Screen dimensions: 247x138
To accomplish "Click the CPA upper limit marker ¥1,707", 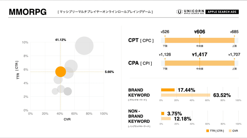I will pos(234,55).
